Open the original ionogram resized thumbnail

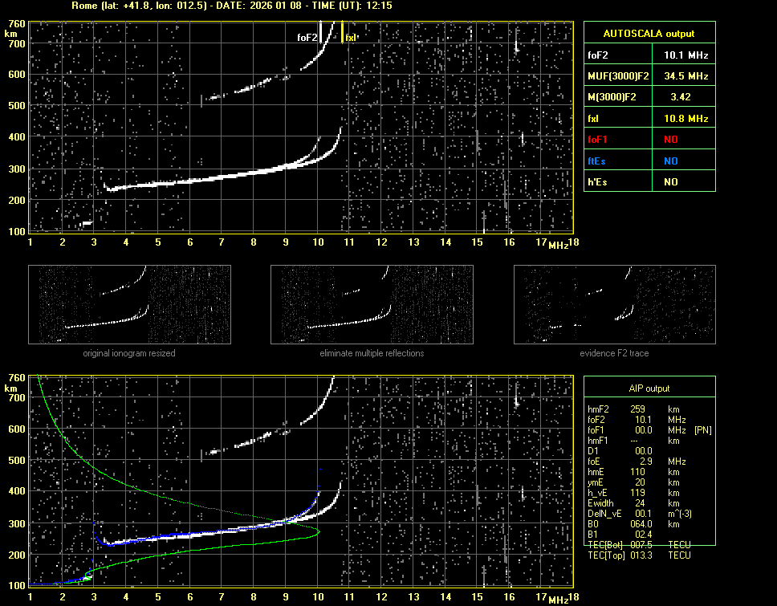129,305
